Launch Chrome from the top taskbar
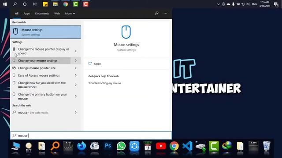The height and width of the screenshot is (158, 282). (66, 4)
